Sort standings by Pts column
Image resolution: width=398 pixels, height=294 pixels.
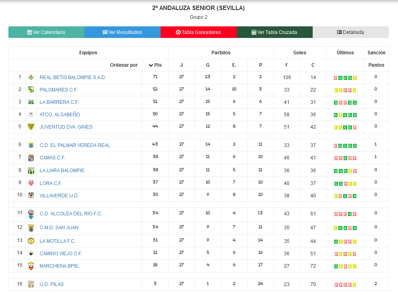point(155,65)
